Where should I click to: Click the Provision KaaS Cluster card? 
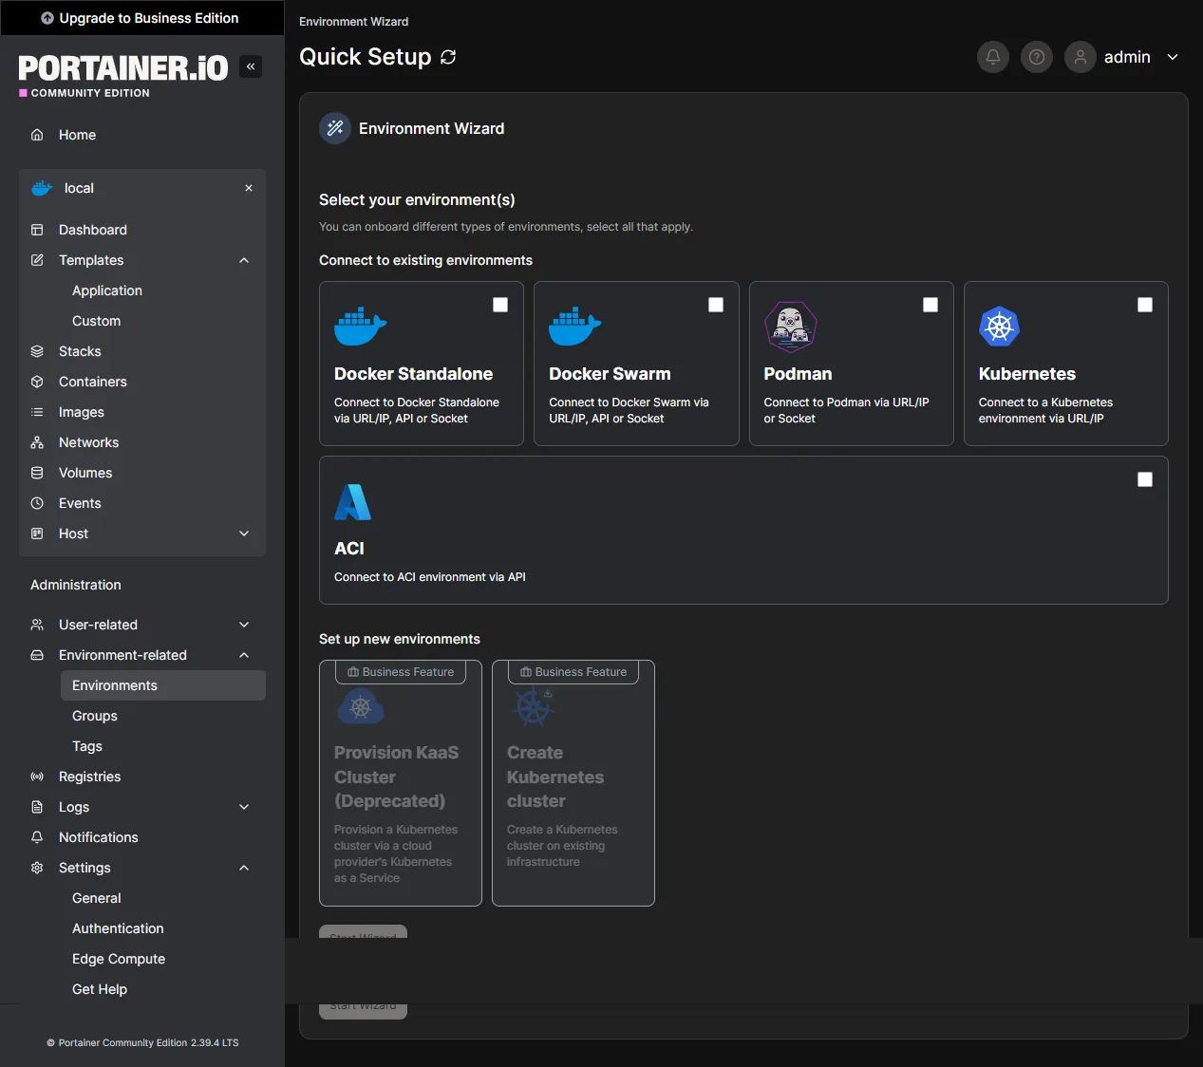pyautogui.click(x=401, y=783)
